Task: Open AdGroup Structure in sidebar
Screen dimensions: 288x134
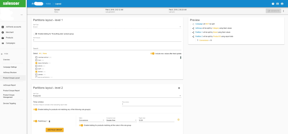Action: (x=10, y=72)
